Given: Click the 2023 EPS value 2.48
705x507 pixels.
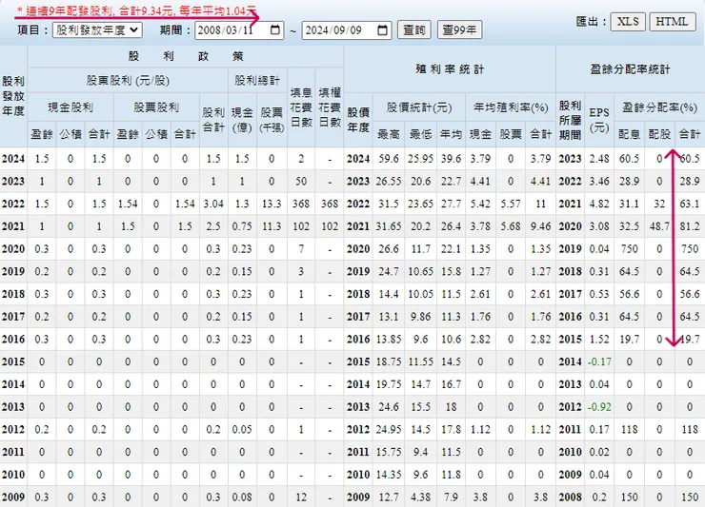Looking at the screenshot, I should [x=599, y=159].
